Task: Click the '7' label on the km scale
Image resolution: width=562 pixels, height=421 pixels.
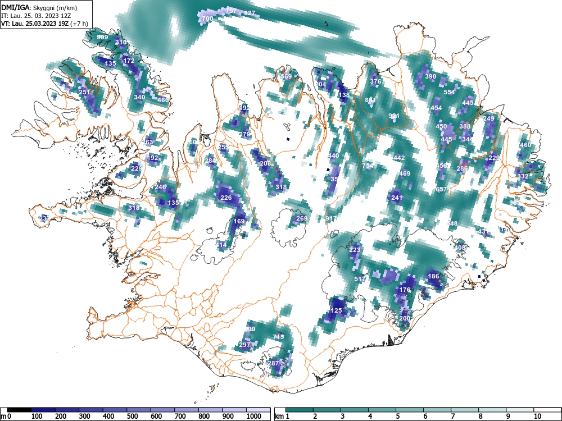Action: click(x=452, y=416)
